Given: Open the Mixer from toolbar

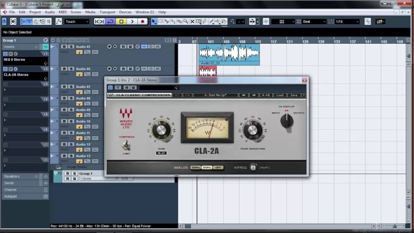Looking at the screenshot, I should 49,22.
